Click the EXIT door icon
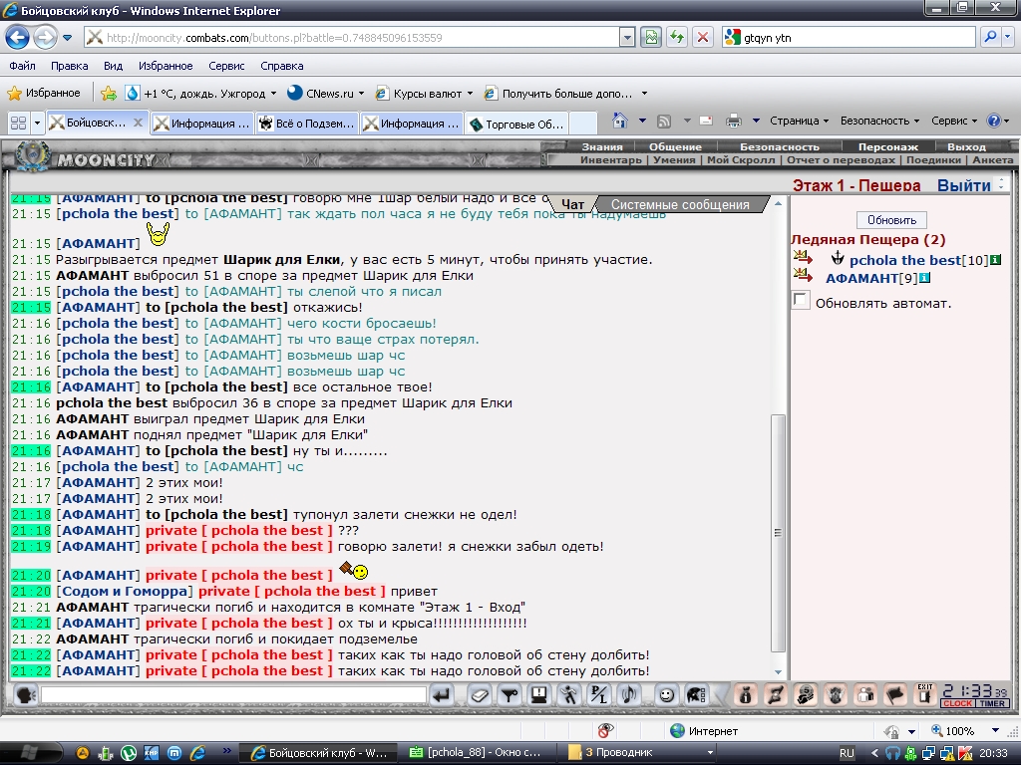The height and width of the screenshot is (765, 1021). pos(924,694)
